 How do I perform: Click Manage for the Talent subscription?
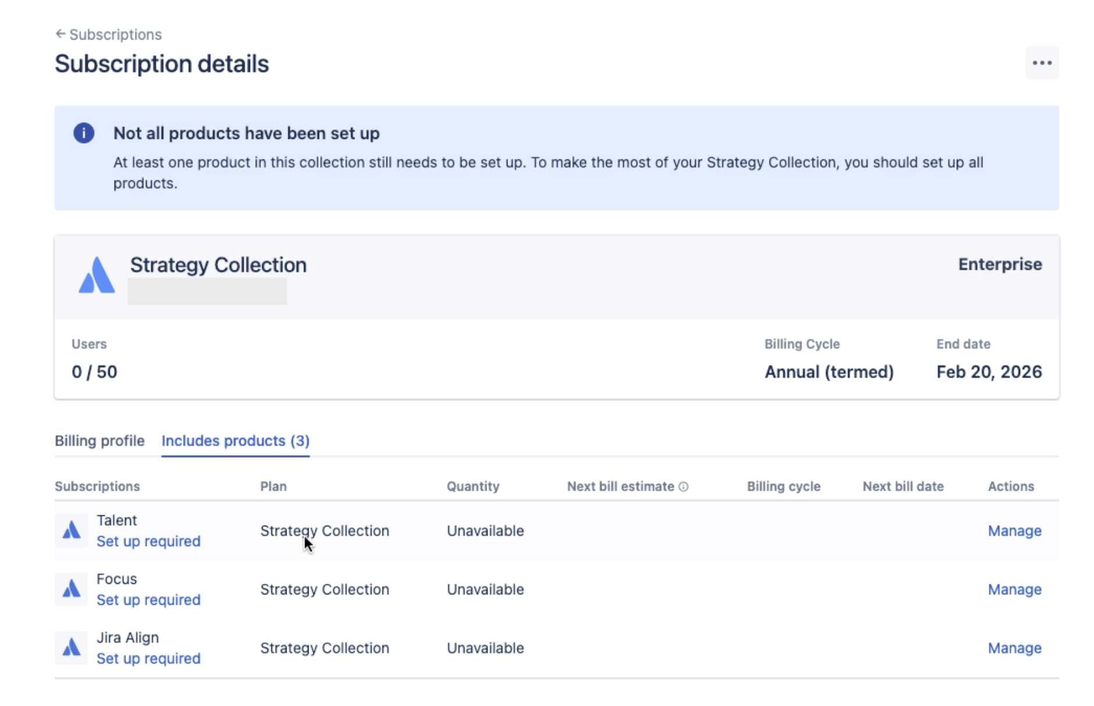1014,530
